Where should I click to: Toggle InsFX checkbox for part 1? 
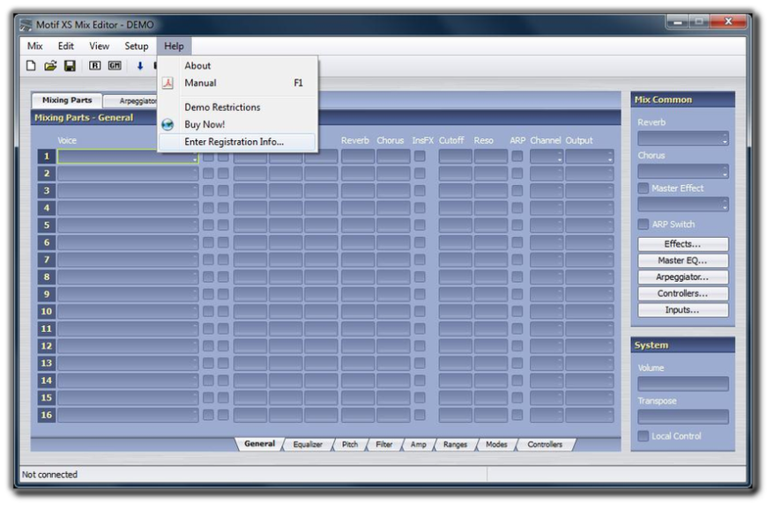[x=420, y=157]
